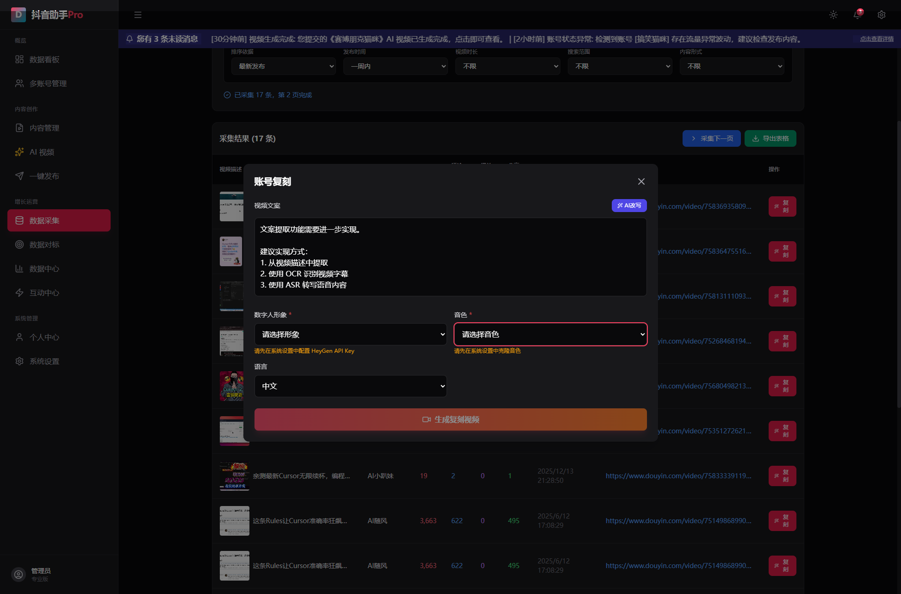The width and height of the screenshot is (901, 594).
Task: Open AI 视频 sidebar menu item
Action: tap(42, 152)
